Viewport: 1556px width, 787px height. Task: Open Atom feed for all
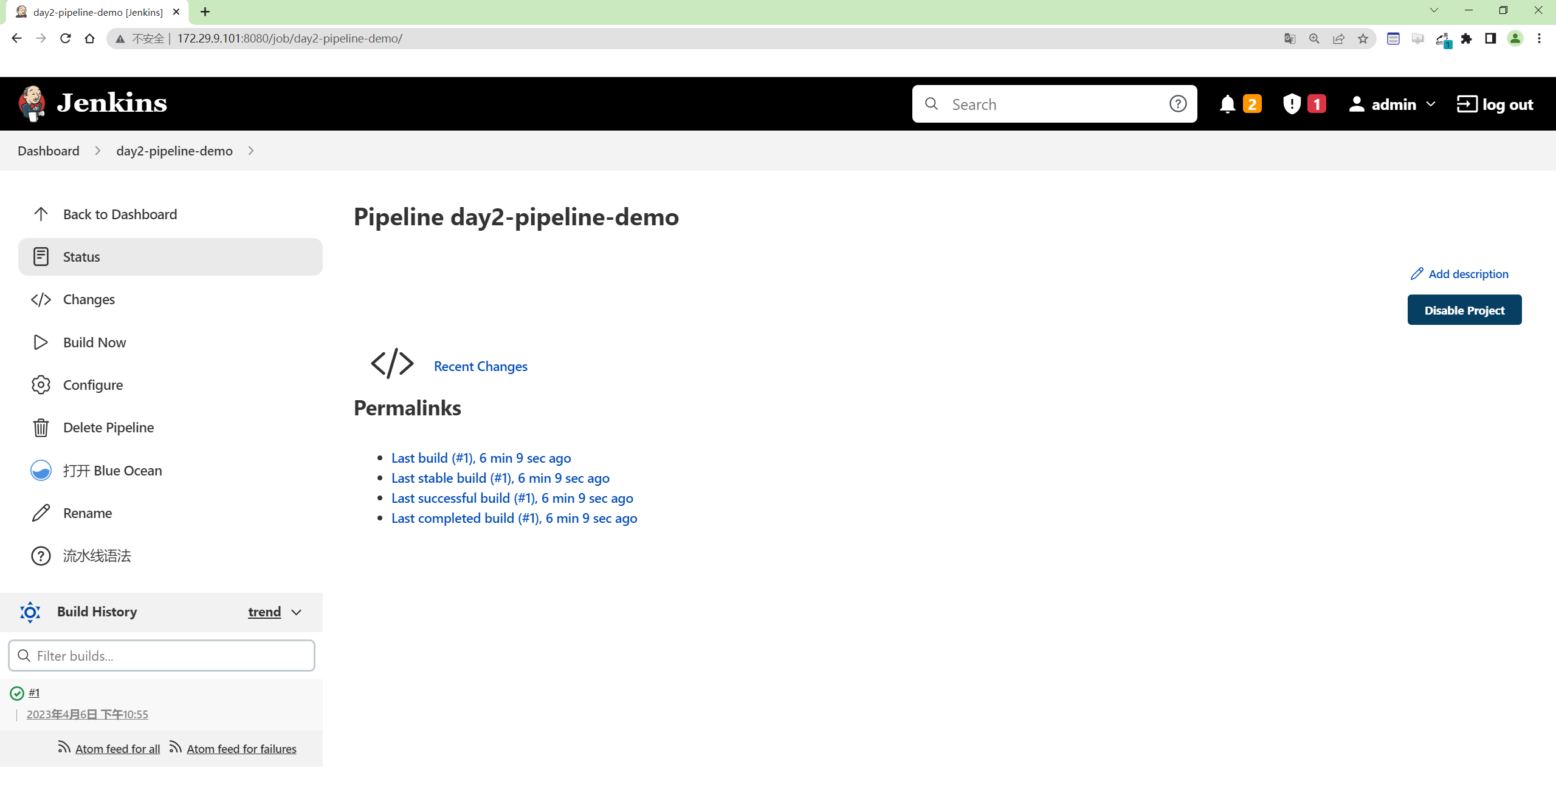pyautogui.click(x=117, y=749)
